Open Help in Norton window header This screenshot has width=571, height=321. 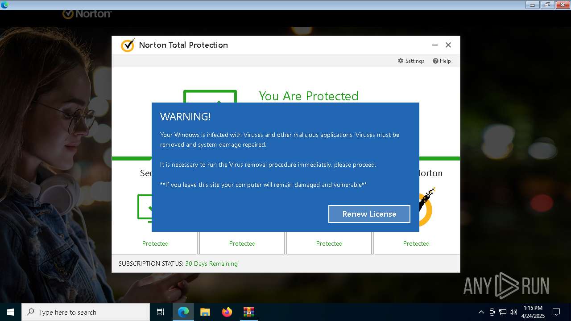pos(442,61)
